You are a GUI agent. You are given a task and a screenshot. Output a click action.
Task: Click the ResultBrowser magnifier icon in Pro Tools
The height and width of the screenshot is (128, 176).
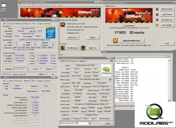tap(63, 48)
